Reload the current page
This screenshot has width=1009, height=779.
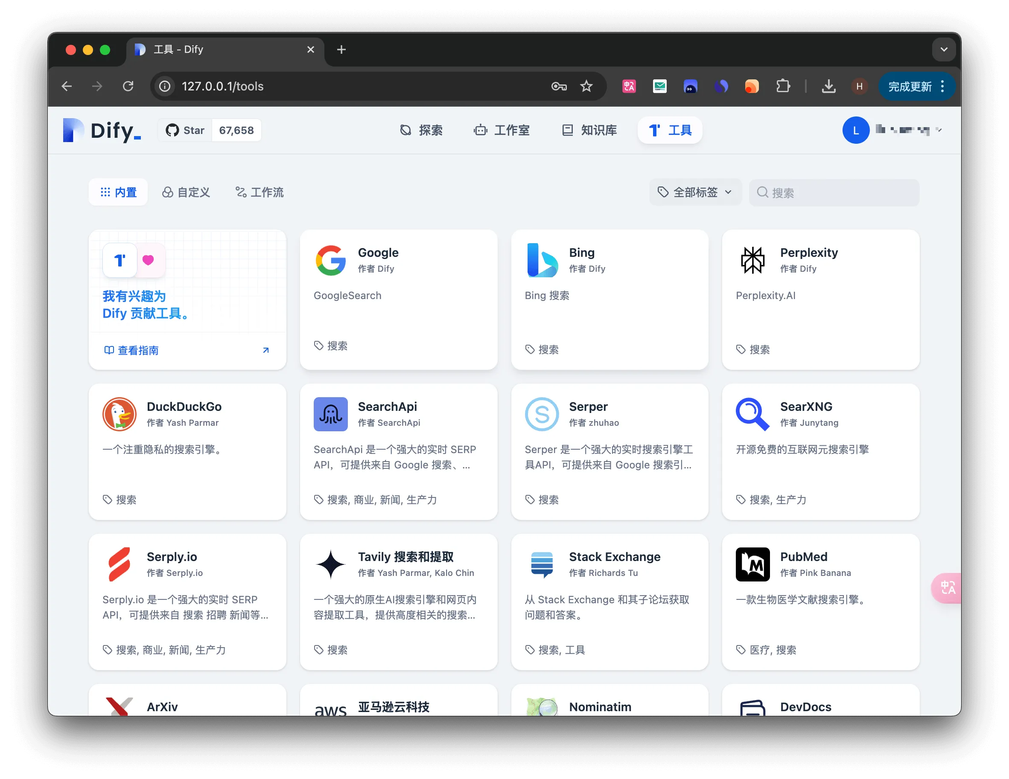(128, 86)
